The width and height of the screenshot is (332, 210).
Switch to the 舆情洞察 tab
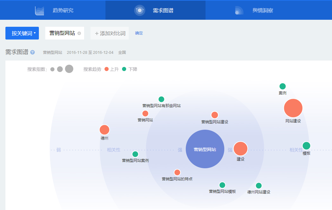point(261,10)
